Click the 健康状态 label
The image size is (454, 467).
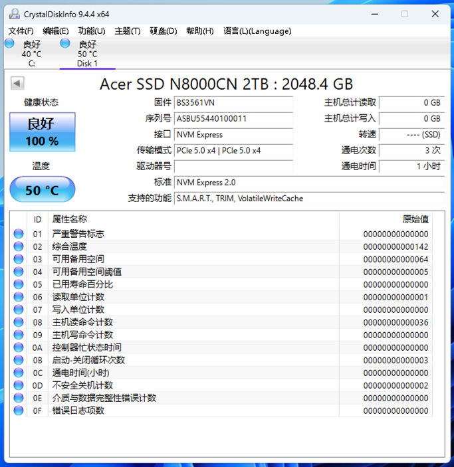[x=41, y=103]
